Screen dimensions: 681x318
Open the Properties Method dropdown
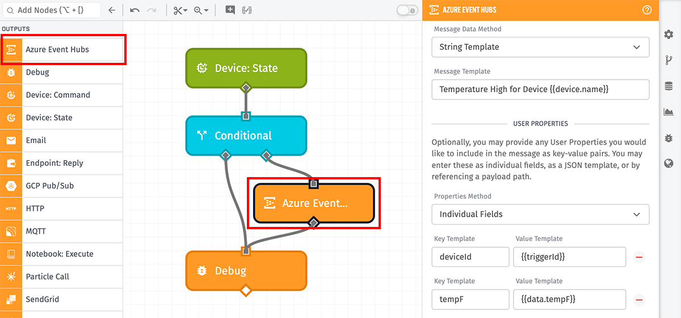pos(540,214)
